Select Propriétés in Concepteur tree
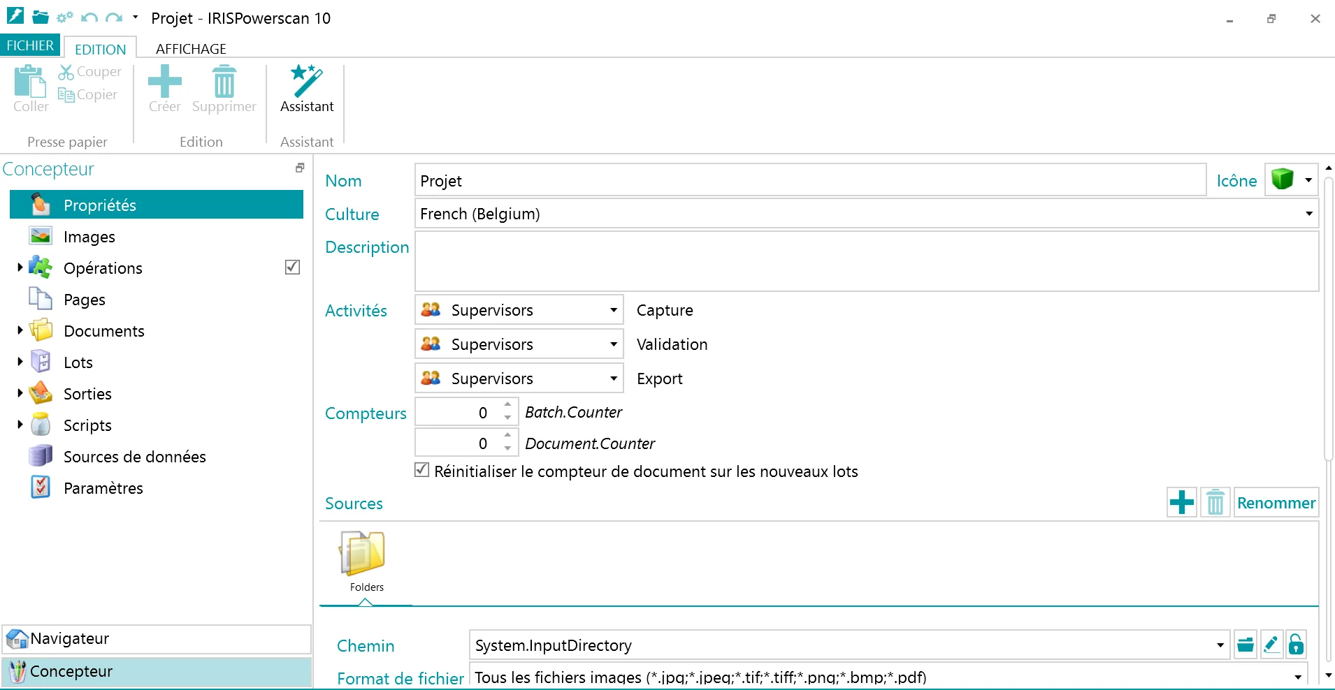Image resolution: width=1335 pixels, height=690 pixels. (x=157, y=205)
